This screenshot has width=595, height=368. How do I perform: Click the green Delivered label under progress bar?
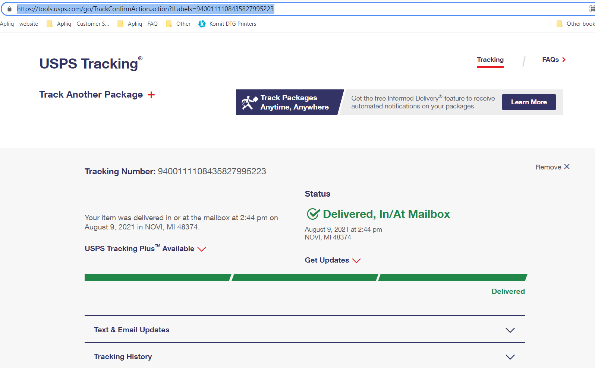point(508,291)
